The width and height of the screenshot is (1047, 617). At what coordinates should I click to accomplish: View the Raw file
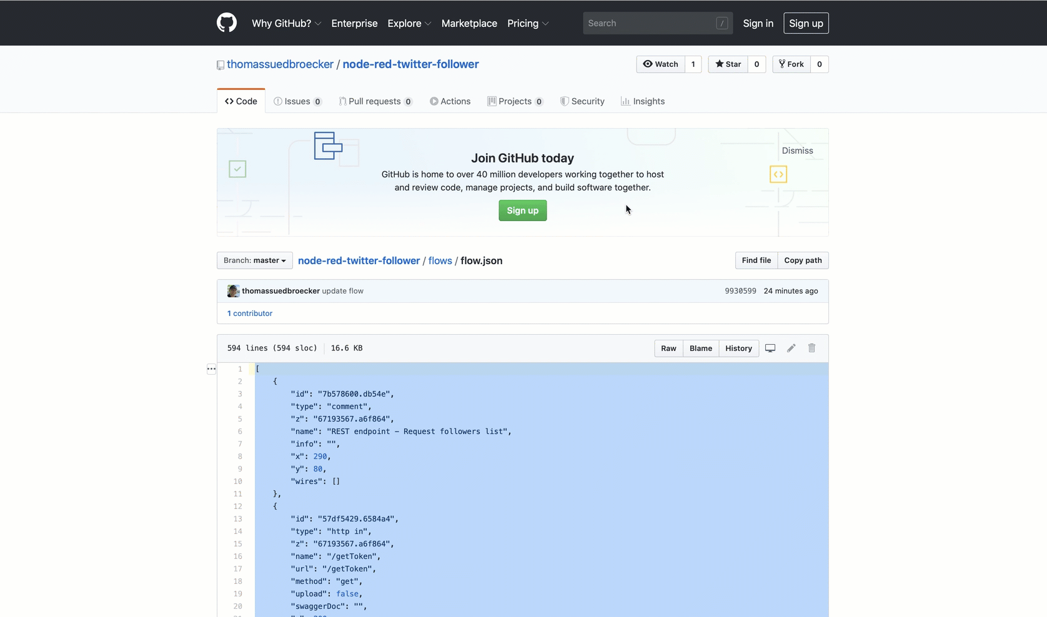668,348
